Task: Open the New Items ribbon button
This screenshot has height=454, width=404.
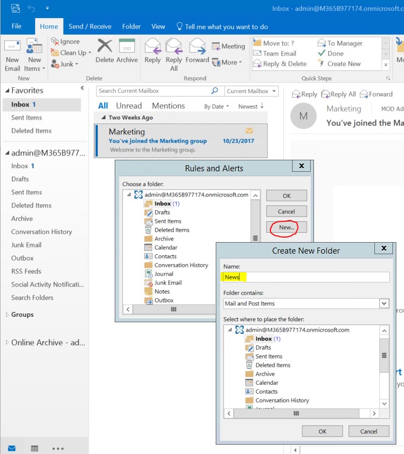Action: [x=35, y=55]
